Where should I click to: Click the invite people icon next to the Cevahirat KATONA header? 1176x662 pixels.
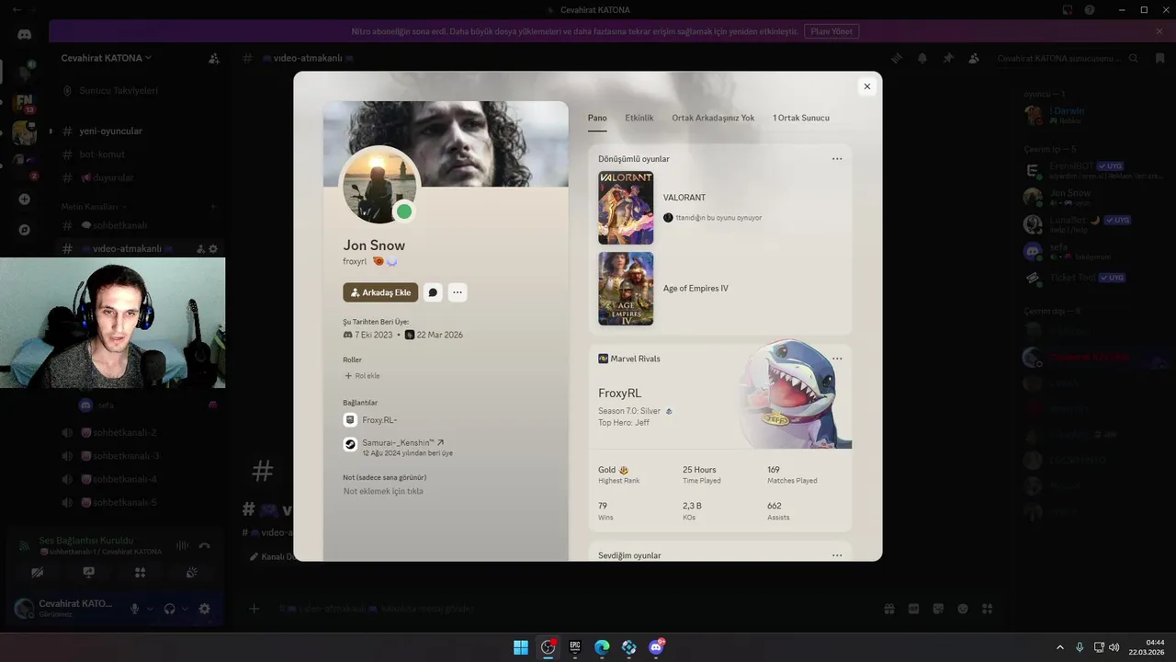tap(214, 58)
